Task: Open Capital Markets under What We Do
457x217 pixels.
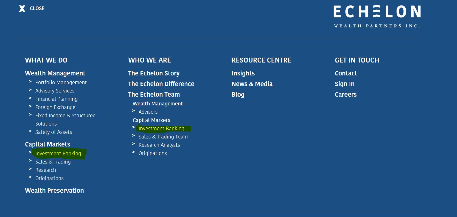Action: (48, 144)
